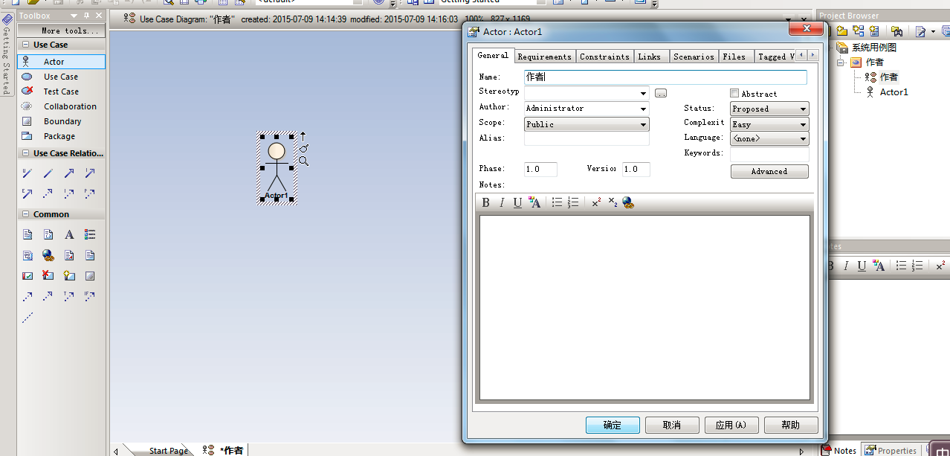
Task: Open font color in Actor dialog notes toolbar
Action: pos(534,202)
